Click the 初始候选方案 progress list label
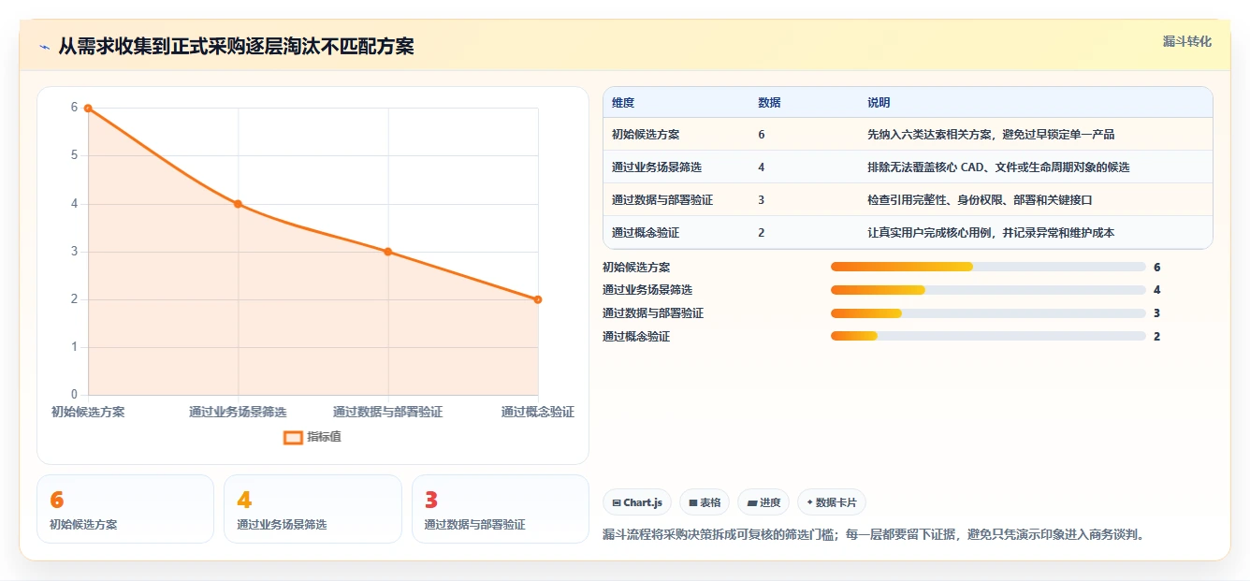Screen dimensions: 1250x581 point(636,268)
